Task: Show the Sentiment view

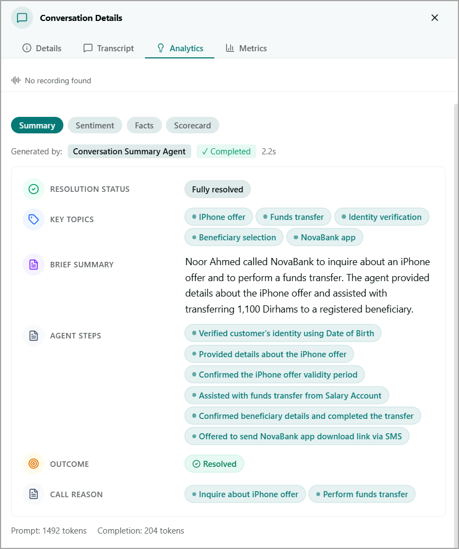Action: pos(95,125)
